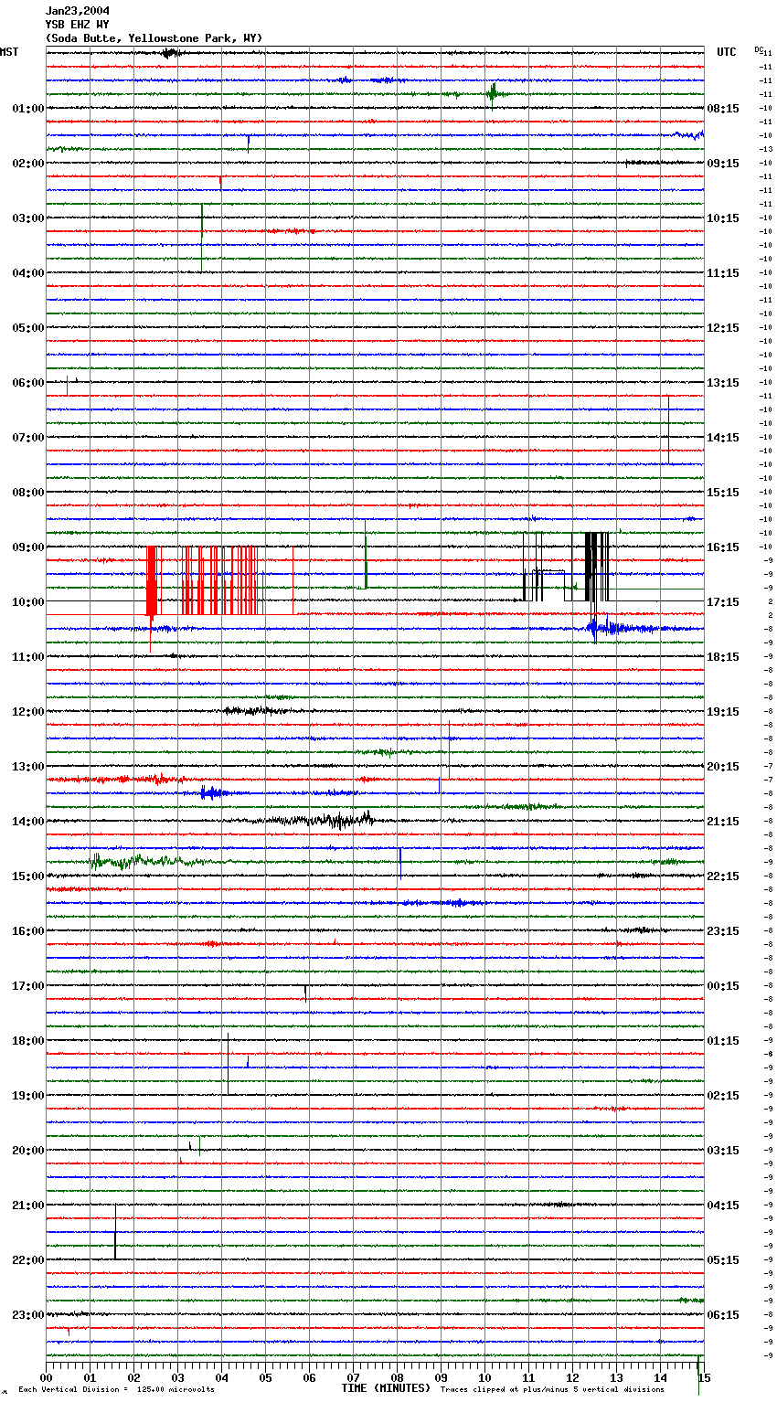Select the 05:00 MST row label
The height and width of the screenshot is (1402, 777).
pos(27,328)
